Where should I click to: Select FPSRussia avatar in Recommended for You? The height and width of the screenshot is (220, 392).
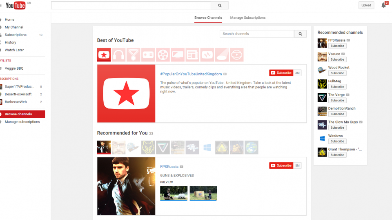tap(104, 147)
